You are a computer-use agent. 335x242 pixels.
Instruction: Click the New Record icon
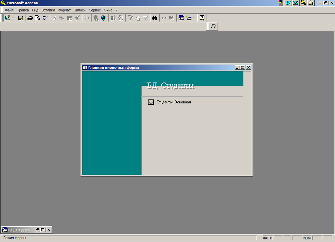(x=164, y=18)
